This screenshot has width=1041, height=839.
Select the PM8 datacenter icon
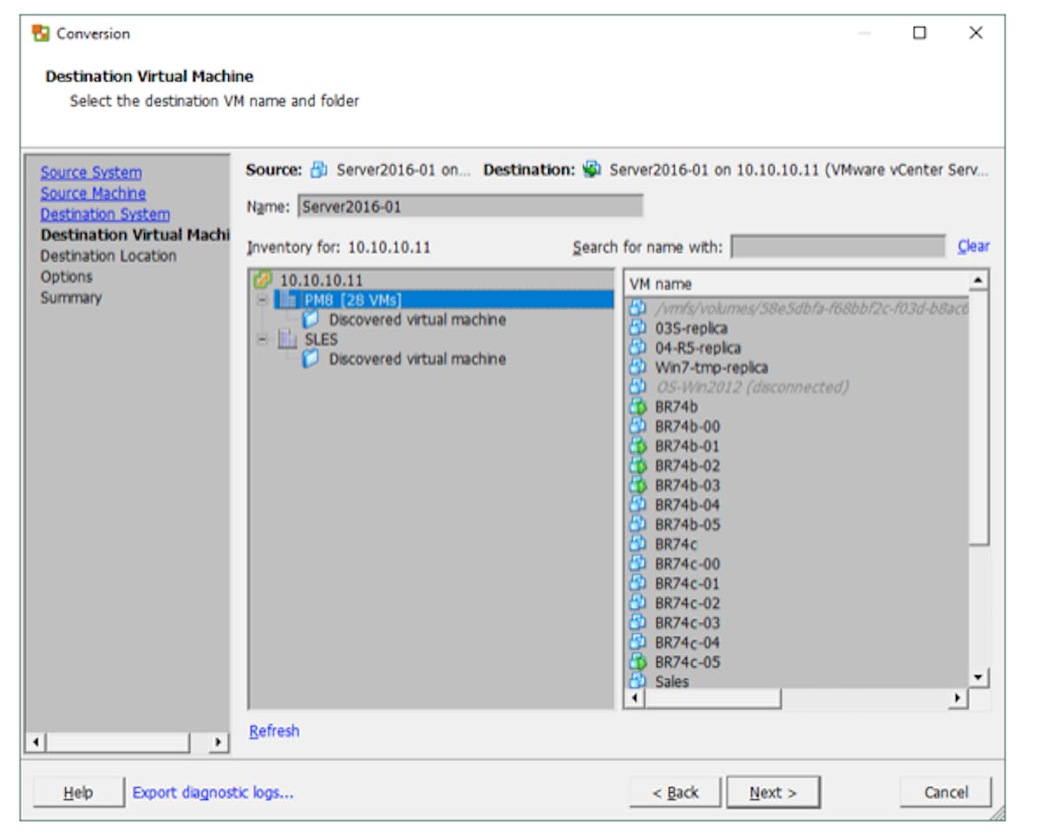pyautogui.click(x=287, y=300)
